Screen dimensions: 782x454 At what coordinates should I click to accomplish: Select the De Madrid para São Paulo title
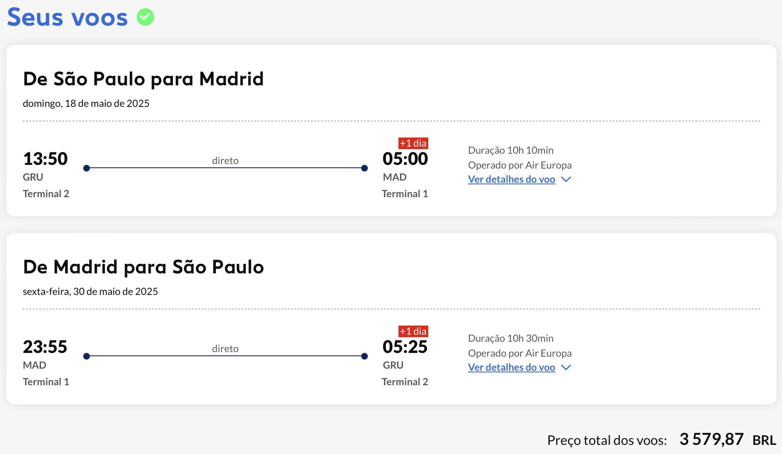click(x=143, y=267)
